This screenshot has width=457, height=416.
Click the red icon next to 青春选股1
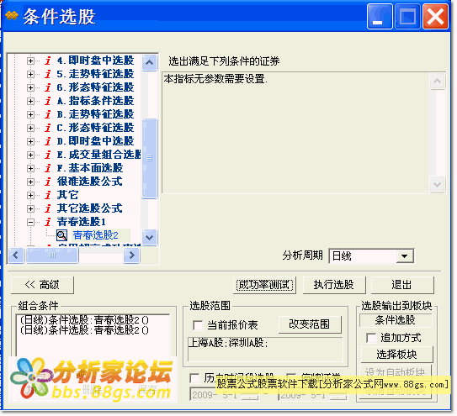tap(48, 222)
